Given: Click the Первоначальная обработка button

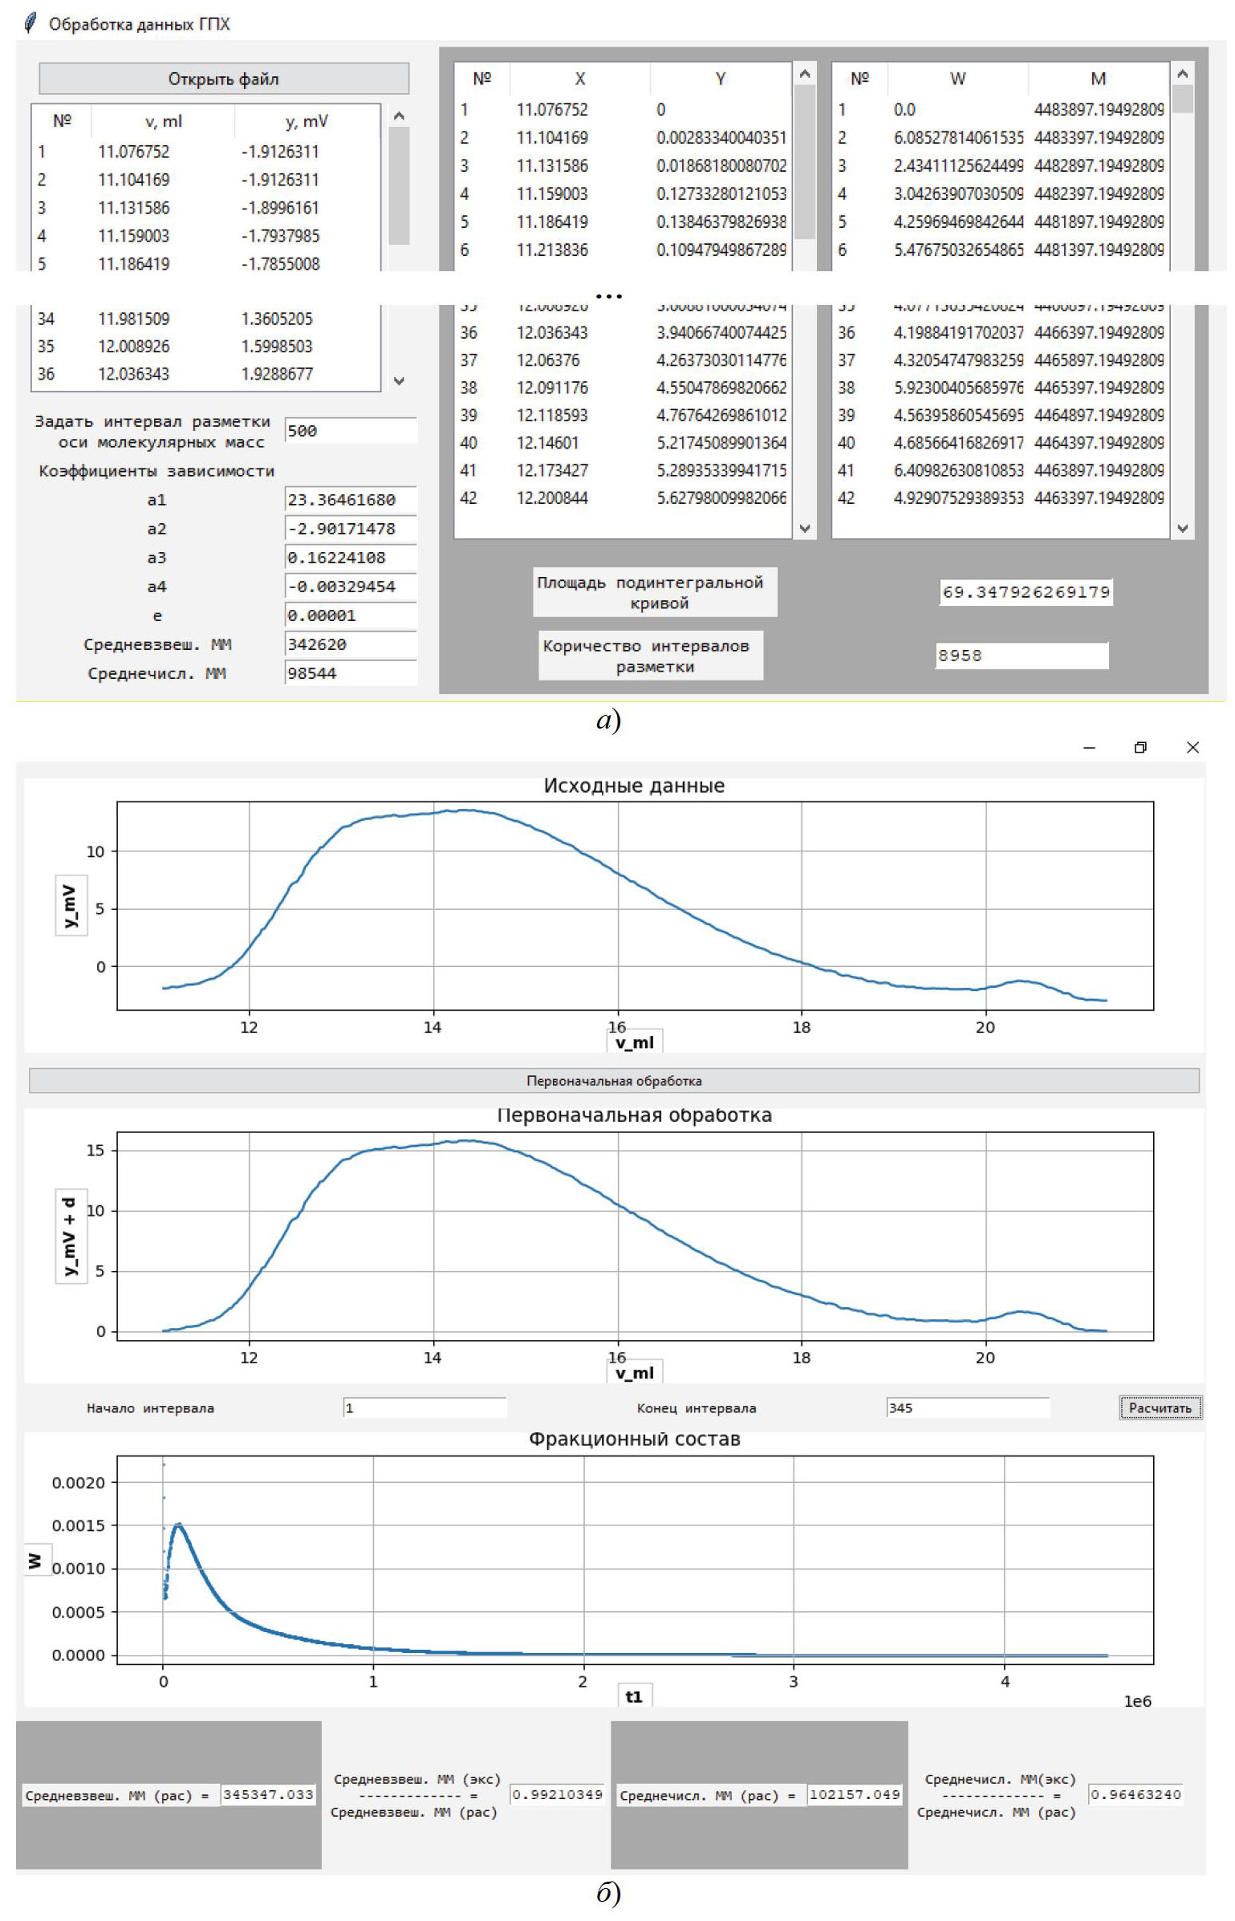Looking at the screenshot, I should (x=614, y=1080).
